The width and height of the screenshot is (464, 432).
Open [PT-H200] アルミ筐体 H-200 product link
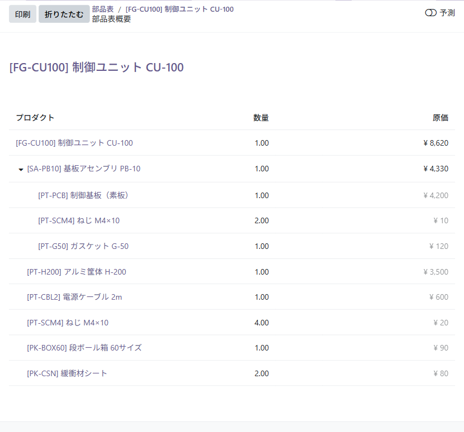pos(77,272)
